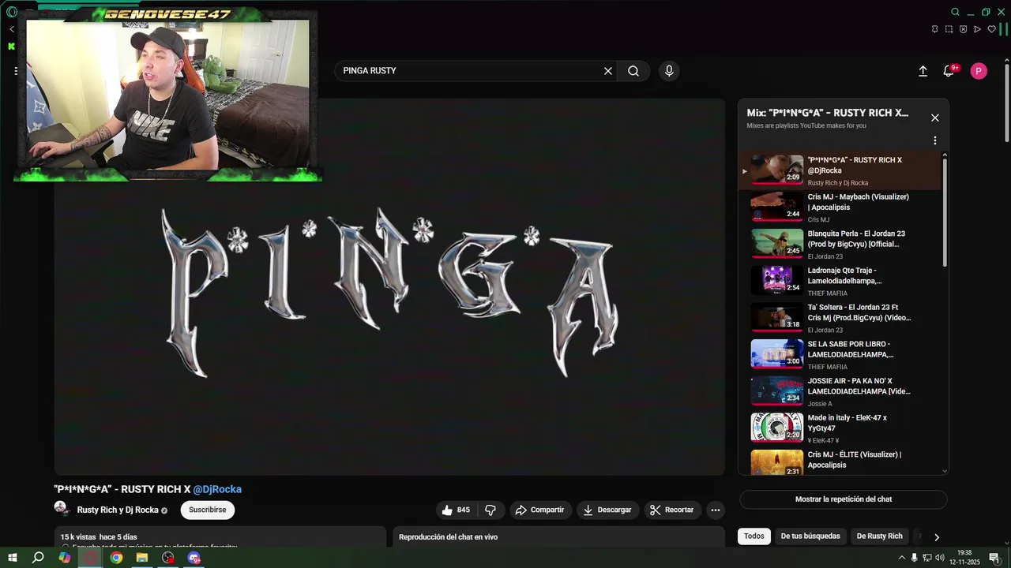Open Google Chrome from the taskbar
The image size is (1011, 568).
pos(117,558)
